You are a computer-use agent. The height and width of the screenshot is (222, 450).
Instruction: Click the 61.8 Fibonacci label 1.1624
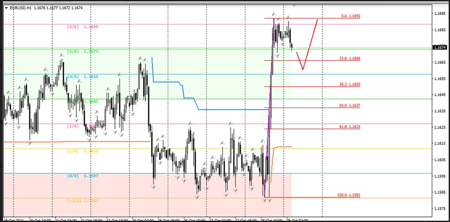click(x=350, y=126)
